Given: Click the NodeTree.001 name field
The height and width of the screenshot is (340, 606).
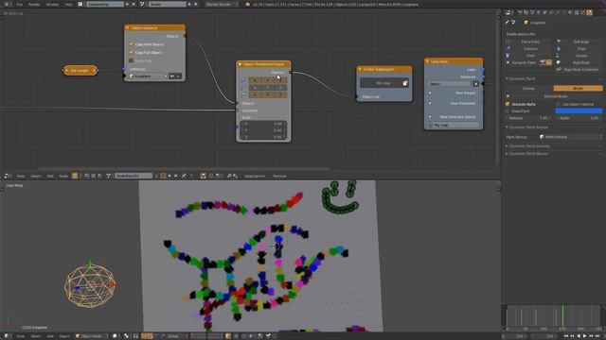Looking at the screenshot, I should tap(134, 176).
